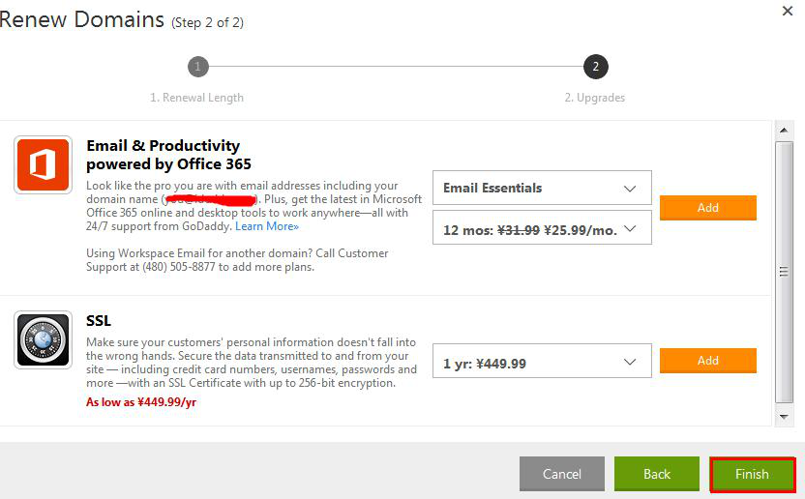Select step 1 circle in progress bar
The image size is (805, 499).
coord(198,67)
